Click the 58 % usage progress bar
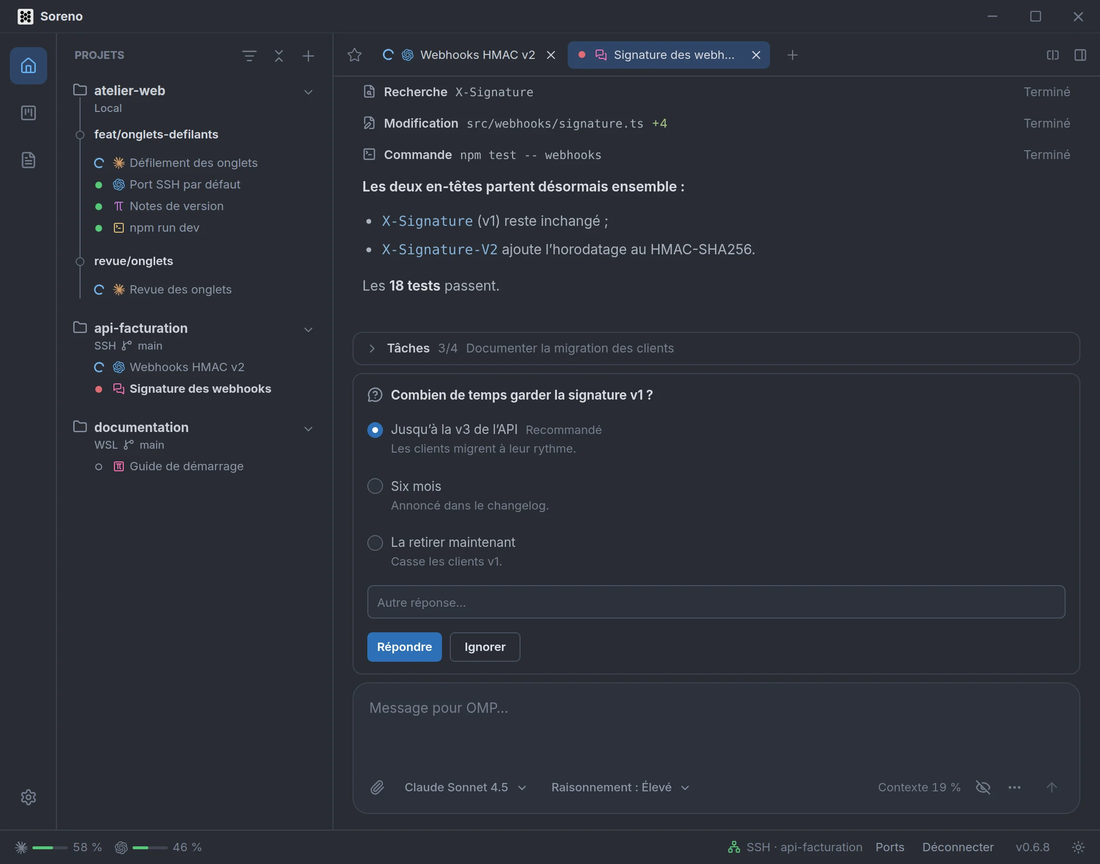1100x864 pixels. (x=50, y=847)
